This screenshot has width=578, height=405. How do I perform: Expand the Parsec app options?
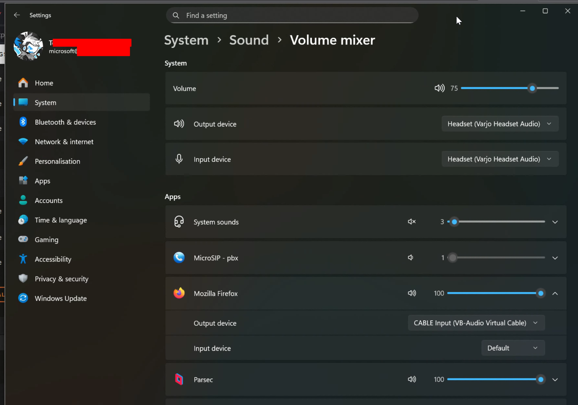[555, 379]
